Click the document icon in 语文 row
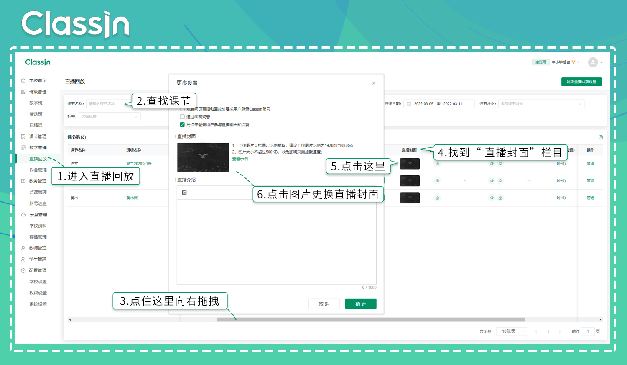627x365 pixels. click(437, 164)
